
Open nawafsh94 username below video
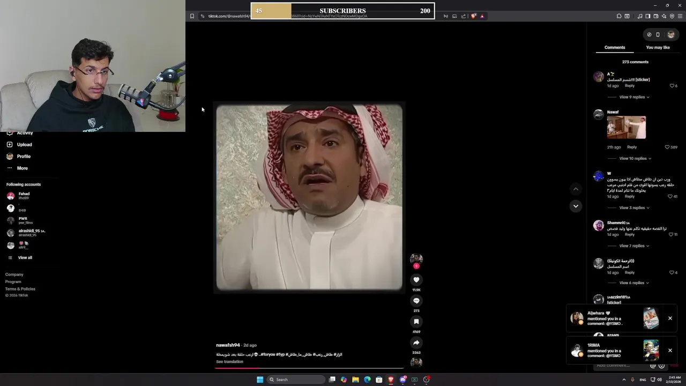pos(228,345)
